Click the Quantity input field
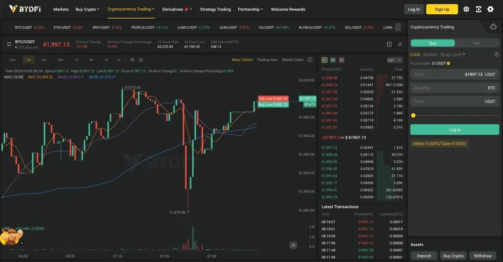This screenshot has height=262, width=503. tap(454, 88)
